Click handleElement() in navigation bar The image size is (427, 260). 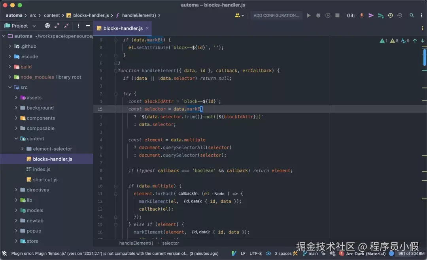pos(139,15)
